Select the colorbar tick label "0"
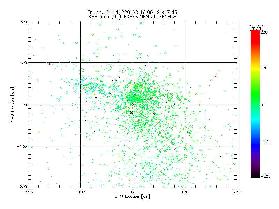279x209 pixels. click(x=262, y=104)
